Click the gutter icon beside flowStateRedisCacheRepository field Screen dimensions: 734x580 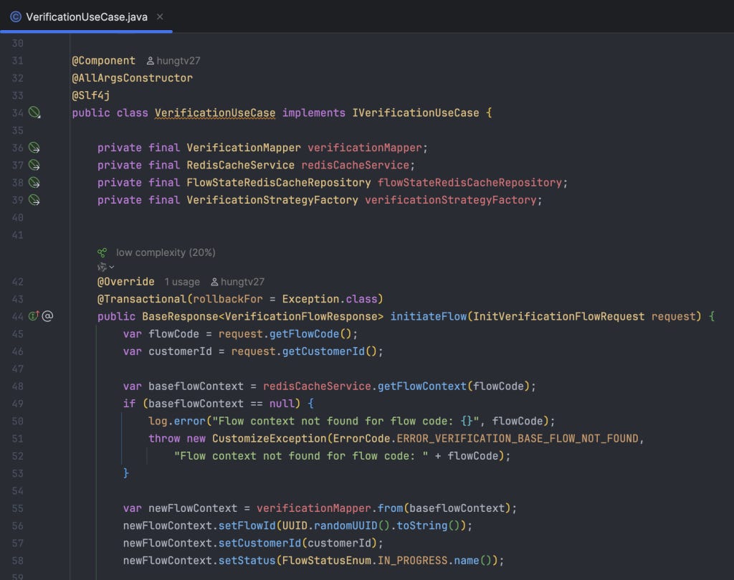coord(34,183)
